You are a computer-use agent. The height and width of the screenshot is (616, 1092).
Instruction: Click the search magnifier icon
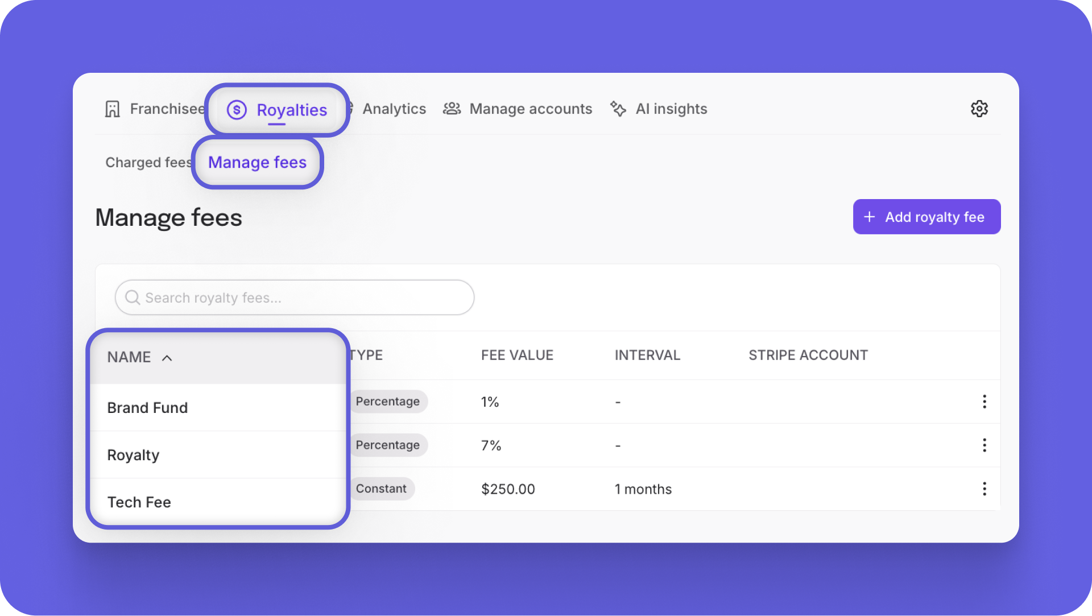point(133,297)
